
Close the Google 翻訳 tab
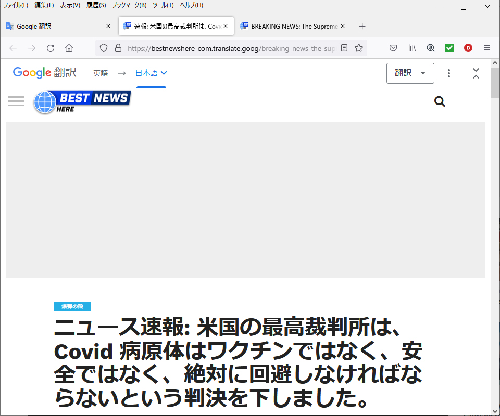pos(108,26)
